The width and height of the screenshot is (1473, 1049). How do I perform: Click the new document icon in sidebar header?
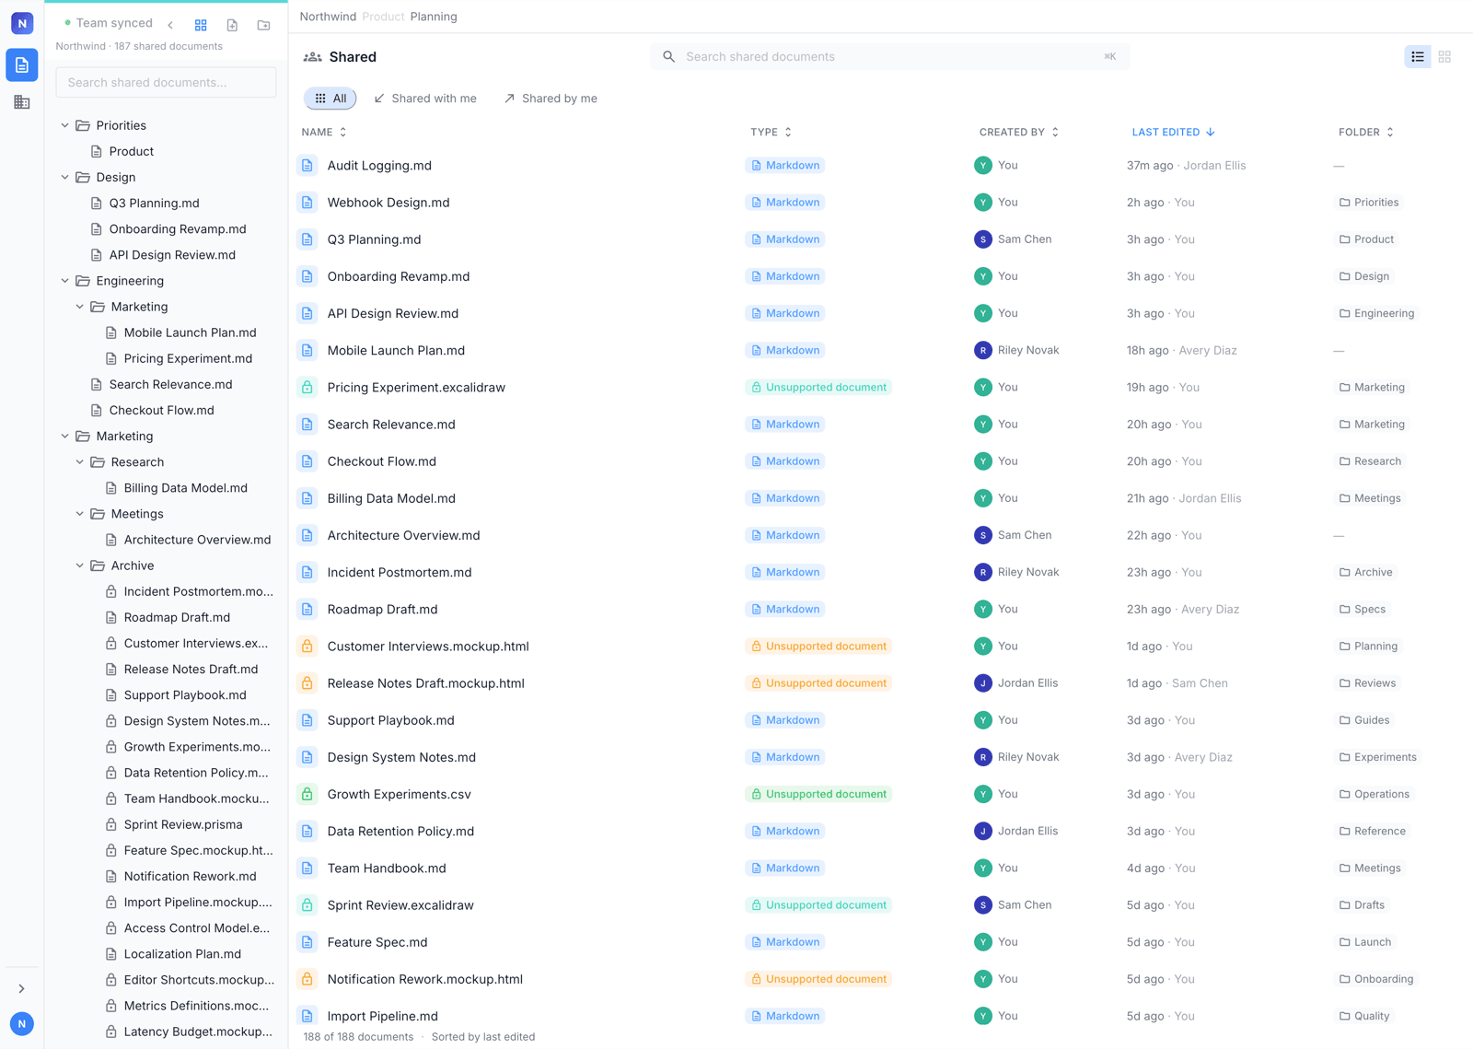(232, 25)
